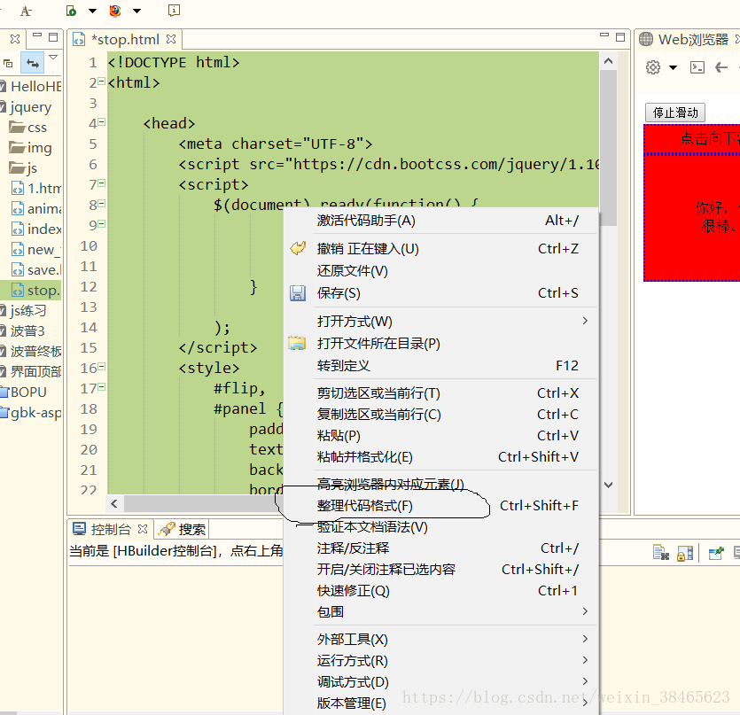The height and width of the screenshot is (715, 740).
Task: Click back arrow in Web浏览器
Action: click(x=721, y=67)
